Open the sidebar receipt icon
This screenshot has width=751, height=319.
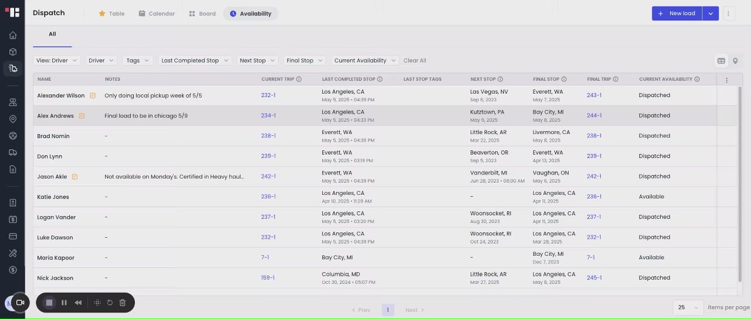click(x=12, y=203)
